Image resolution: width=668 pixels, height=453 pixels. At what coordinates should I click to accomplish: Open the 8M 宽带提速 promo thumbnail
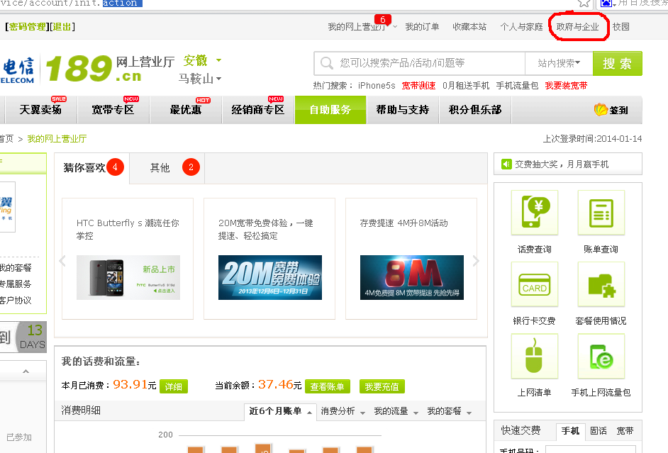tap(412, 278)
